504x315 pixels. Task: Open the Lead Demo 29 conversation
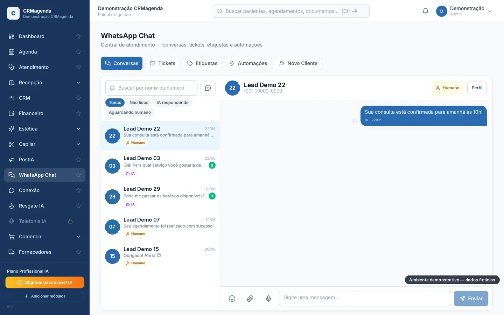click(x=160, y=197)
